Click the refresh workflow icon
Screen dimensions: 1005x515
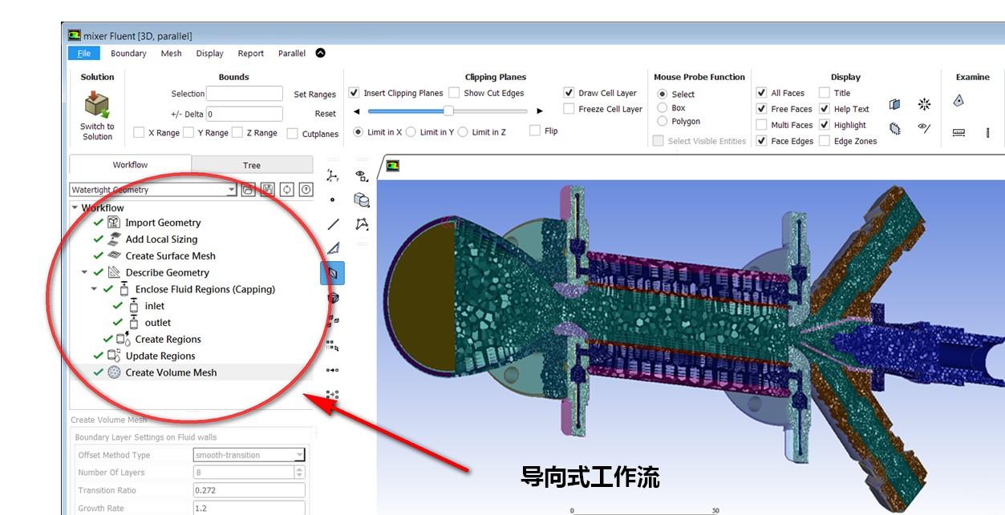[287, 190]
